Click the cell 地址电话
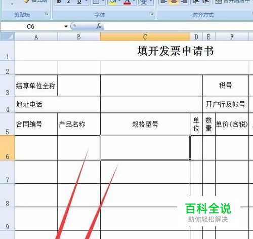The image size is (253, 239). [x=58, y=104]
